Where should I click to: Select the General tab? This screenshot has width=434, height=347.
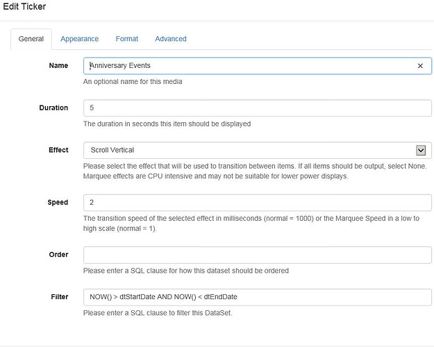(x=31, y=39)
